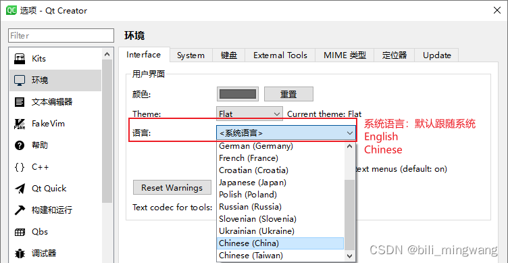This screenshot has height=263, width=508.
Task: Select Croatian (Croatia) language option
Action: (280, 170)
